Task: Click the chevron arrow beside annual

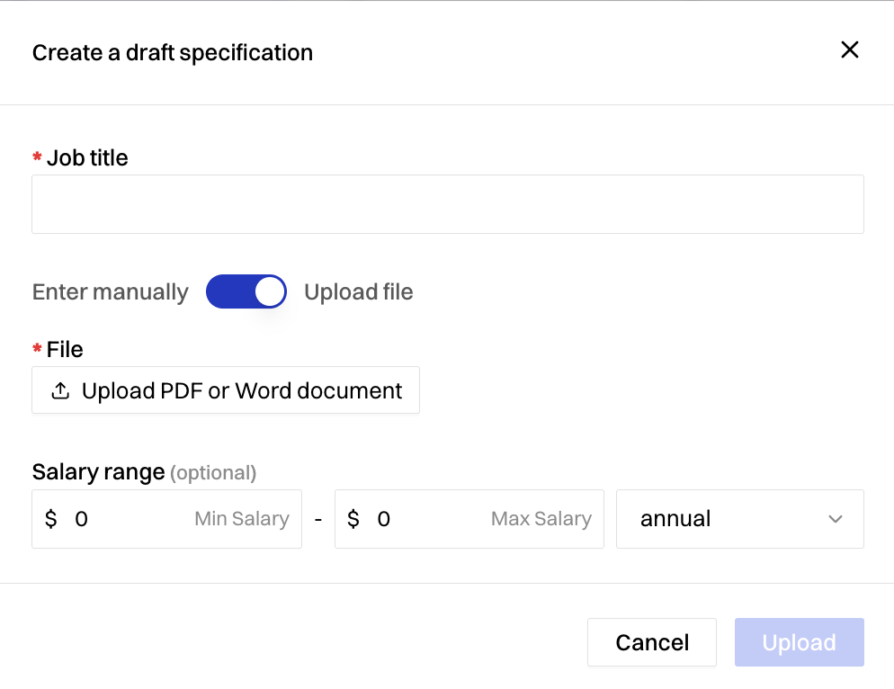Action: [x=836, y=519]
